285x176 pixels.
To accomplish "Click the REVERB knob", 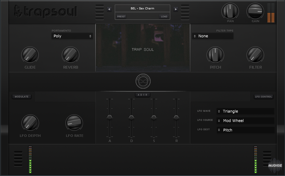I will tap(71, 55).
